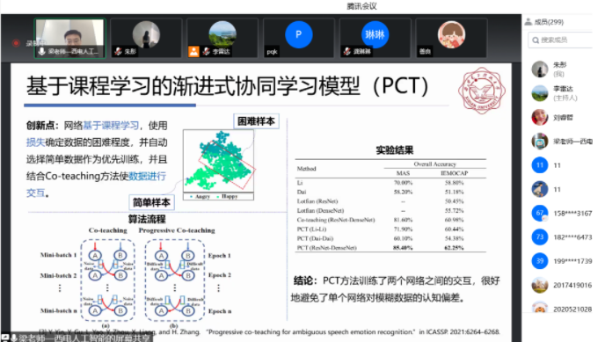Click member name 182****6473
The width and height of the screenshot is (605, 342).
click(572, 237)
